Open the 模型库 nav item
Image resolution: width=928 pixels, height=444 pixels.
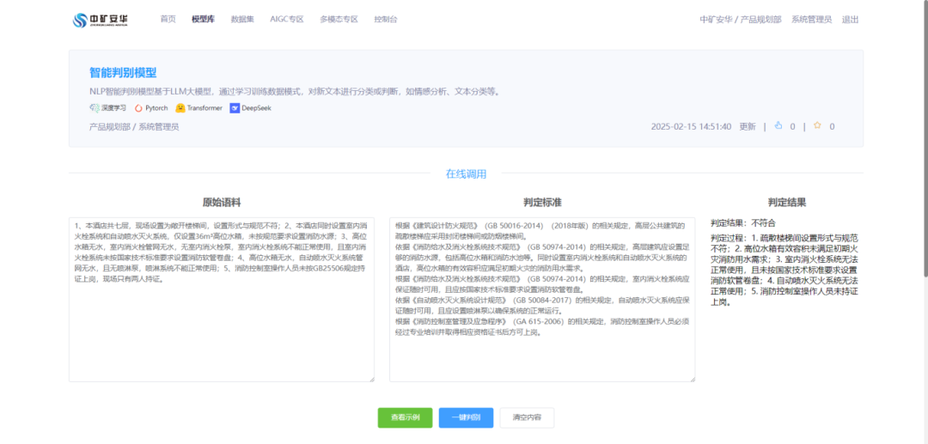203,19
